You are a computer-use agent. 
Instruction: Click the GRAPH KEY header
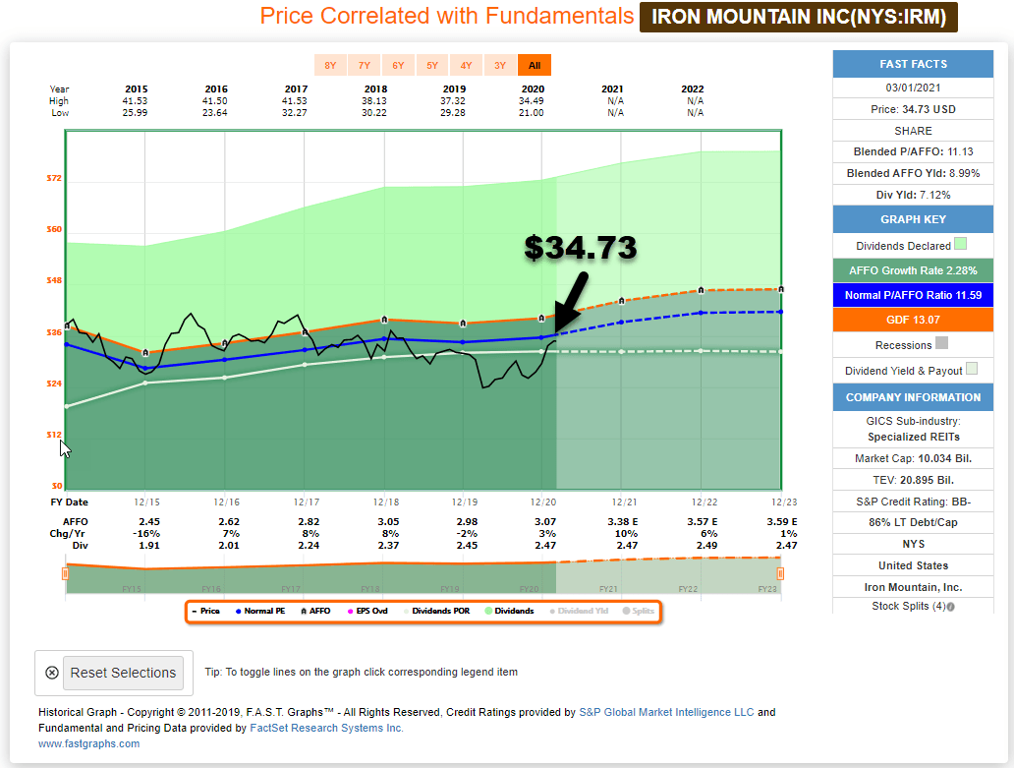point(913,219)
